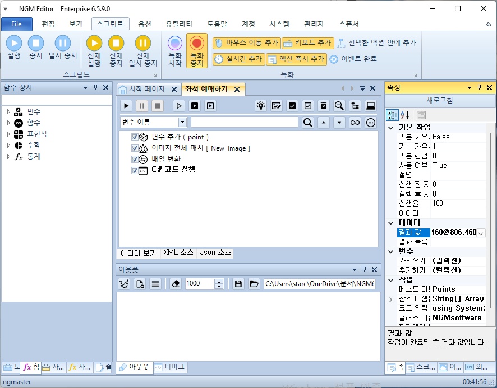The image size is (497, 388).
Task: Stop recording with 녹화 중지
Action: pyautogui.click(x=197, y=50)
